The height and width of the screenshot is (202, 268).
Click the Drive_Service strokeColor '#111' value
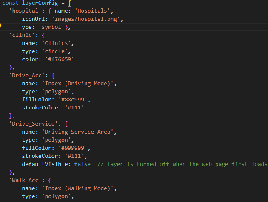click(74, 156)
